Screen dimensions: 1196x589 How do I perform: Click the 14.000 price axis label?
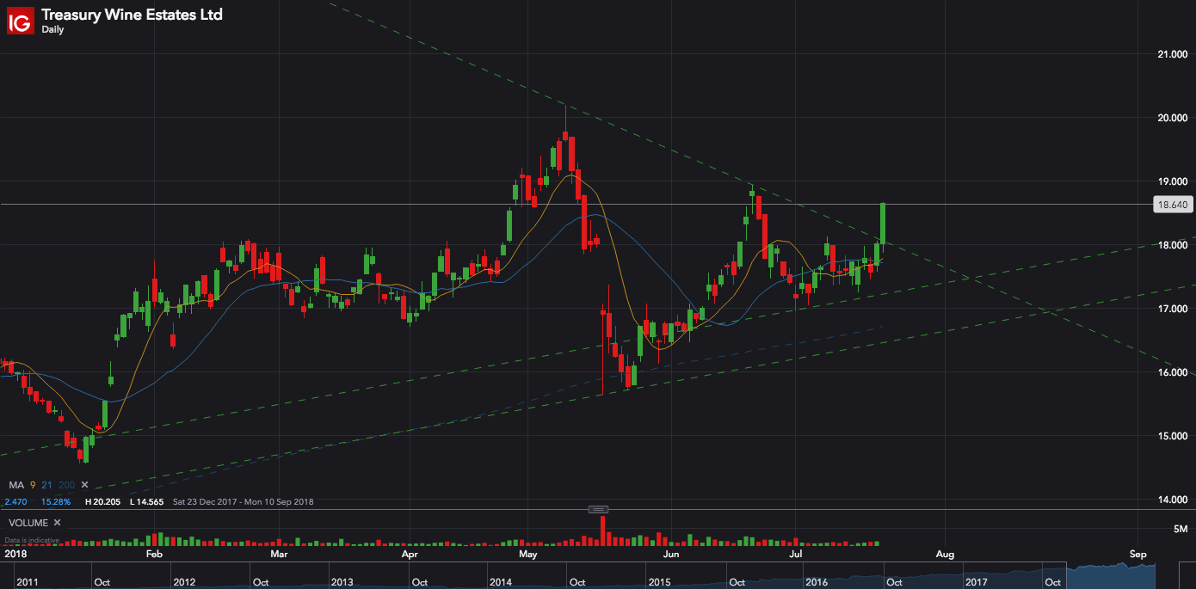(x=1173, y=500)
